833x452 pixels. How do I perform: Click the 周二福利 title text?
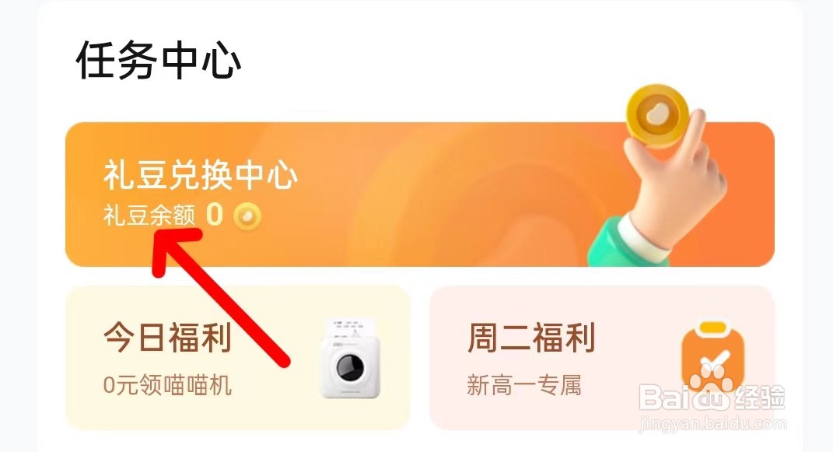[531, 338]
